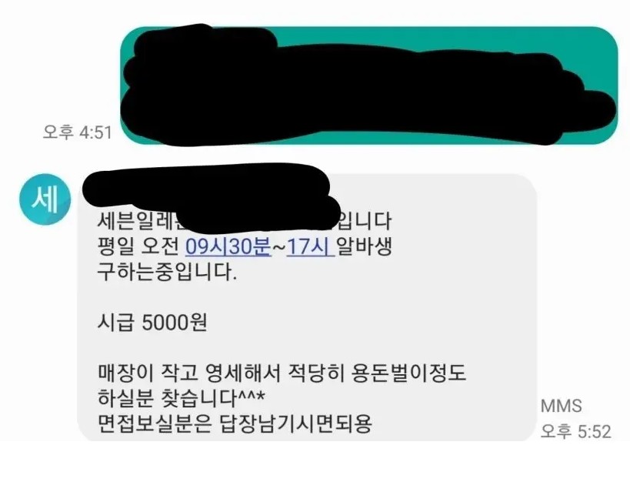Open the sender's teal 세 avatar icon
The height and width of the screenshot is (482, 630).
point(45,199)
